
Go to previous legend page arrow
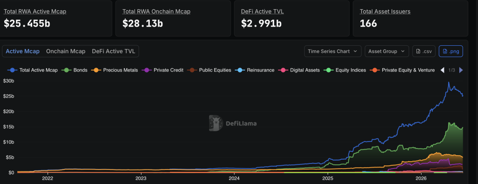click(x=443, y=70)
